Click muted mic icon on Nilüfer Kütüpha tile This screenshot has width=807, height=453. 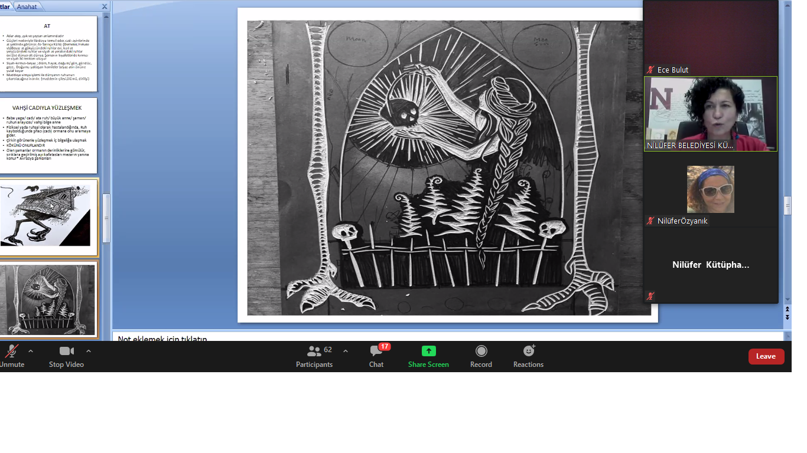coord(650,296)
